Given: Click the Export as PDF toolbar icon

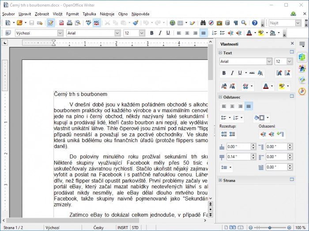Looking at the screenshot, I should click(61, 23).
